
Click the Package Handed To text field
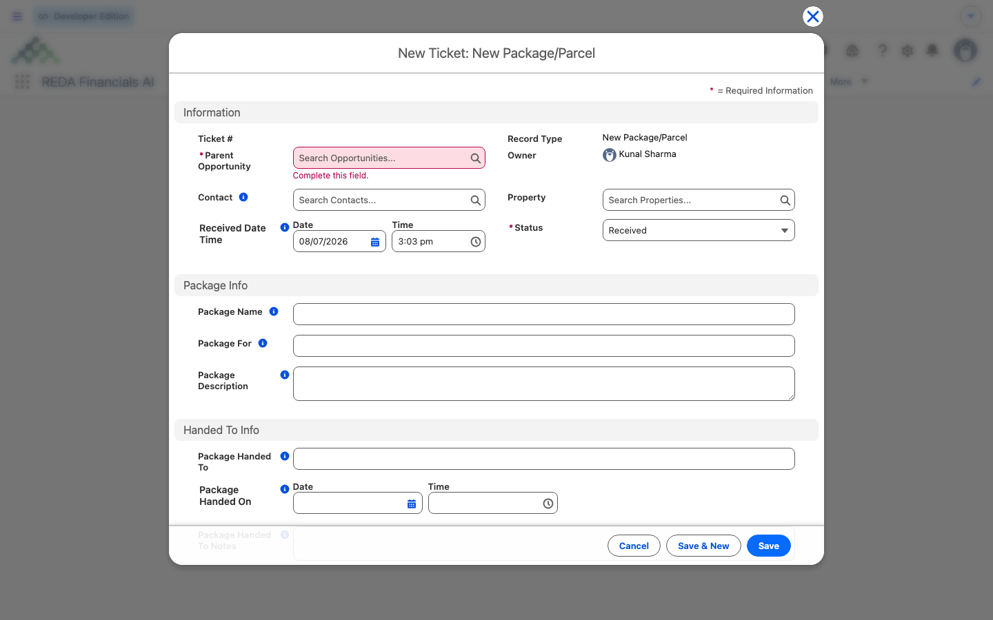[x=544, y=459]
